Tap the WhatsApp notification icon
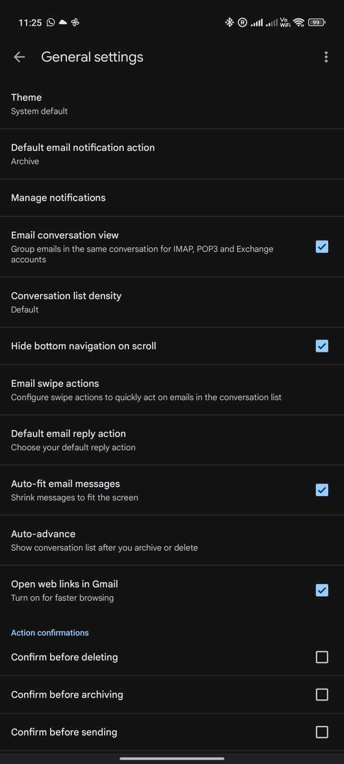 (51, 22)
